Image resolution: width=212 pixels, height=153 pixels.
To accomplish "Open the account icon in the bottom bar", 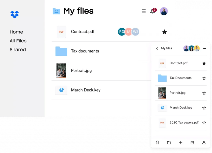I will point(204,143).
